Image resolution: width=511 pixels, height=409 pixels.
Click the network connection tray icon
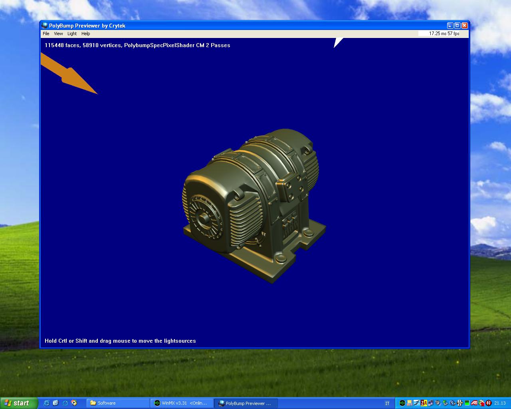(x=431, y=403)
